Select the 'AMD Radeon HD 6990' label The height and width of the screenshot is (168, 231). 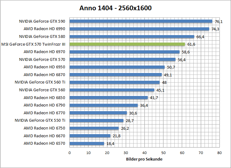44,29
